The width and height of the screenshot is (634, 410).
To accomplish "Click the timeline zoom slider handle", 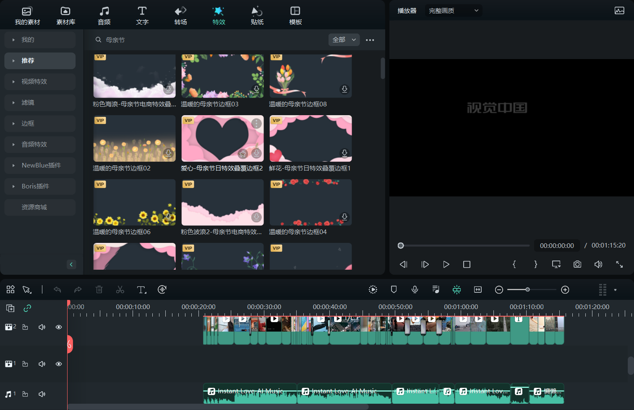I will coord(527,290).
